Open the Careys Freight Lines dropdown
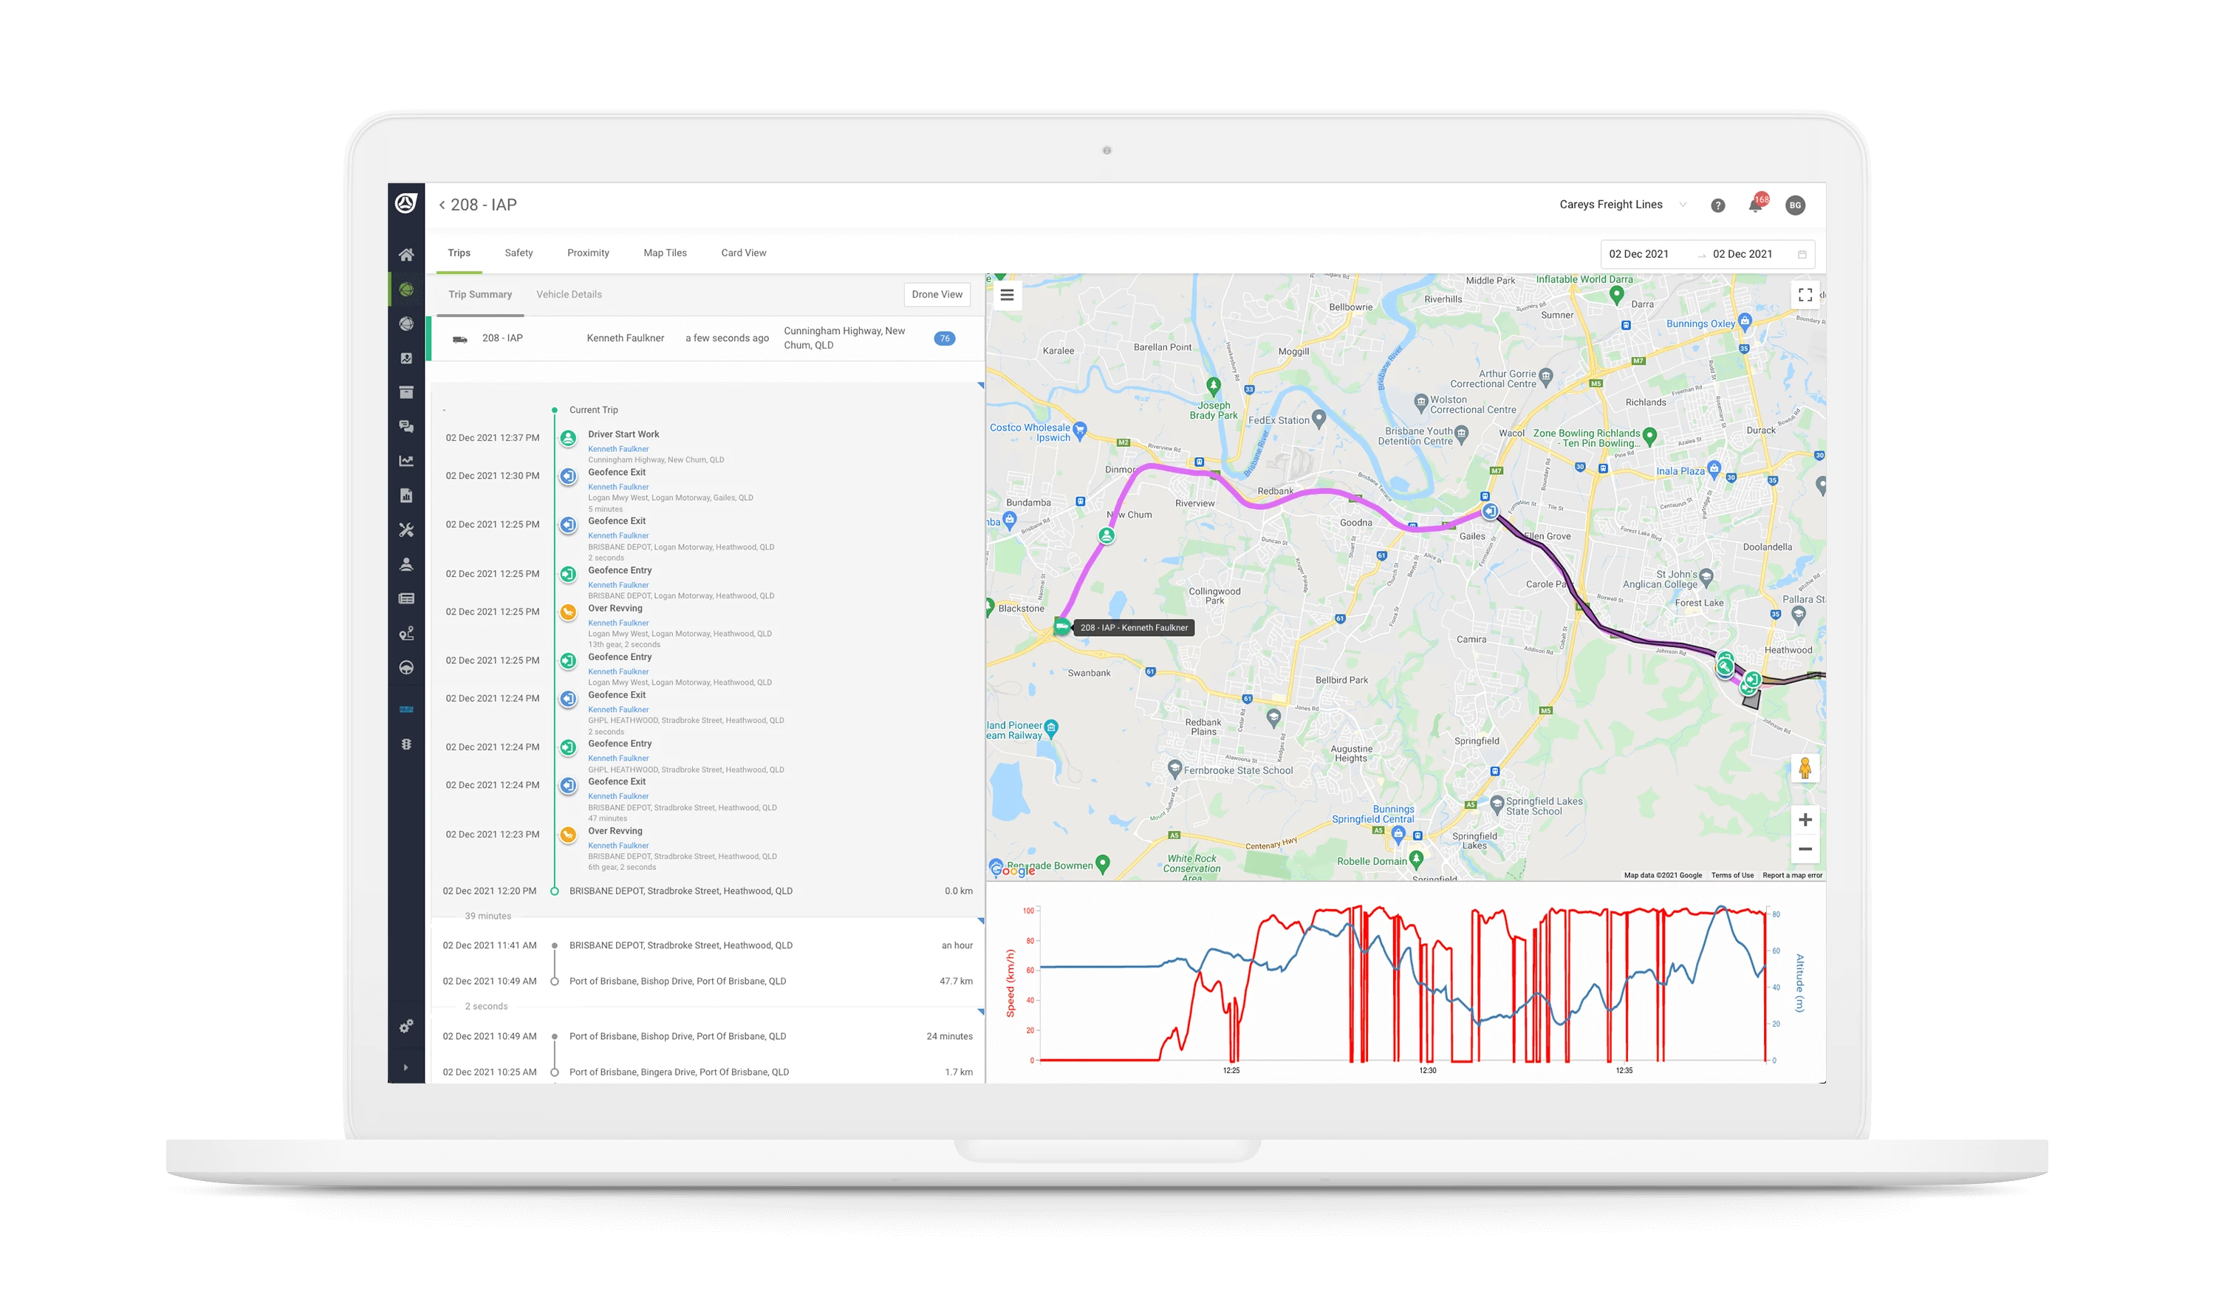Screen dimensions: 2216x1308 [1623, 205]
